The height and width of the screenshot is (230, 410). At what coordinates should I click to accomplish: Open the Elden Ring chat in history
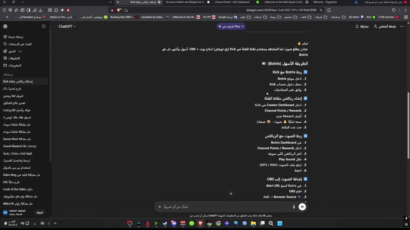click(22, 175)
